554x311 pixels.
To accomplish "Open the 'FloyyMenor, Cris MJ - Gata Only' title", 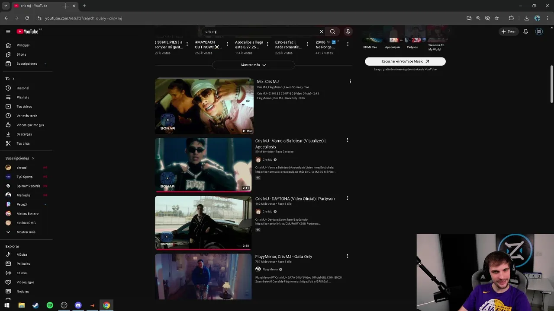I will (x=283, y=257).
